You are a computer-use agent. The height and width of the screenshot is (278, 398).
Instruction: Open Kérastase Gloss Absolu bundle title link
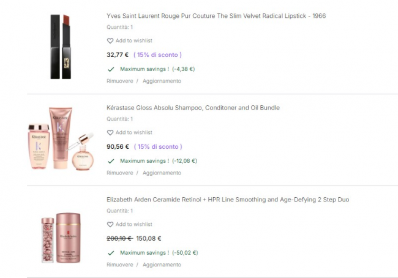click(x=193, y=108)
